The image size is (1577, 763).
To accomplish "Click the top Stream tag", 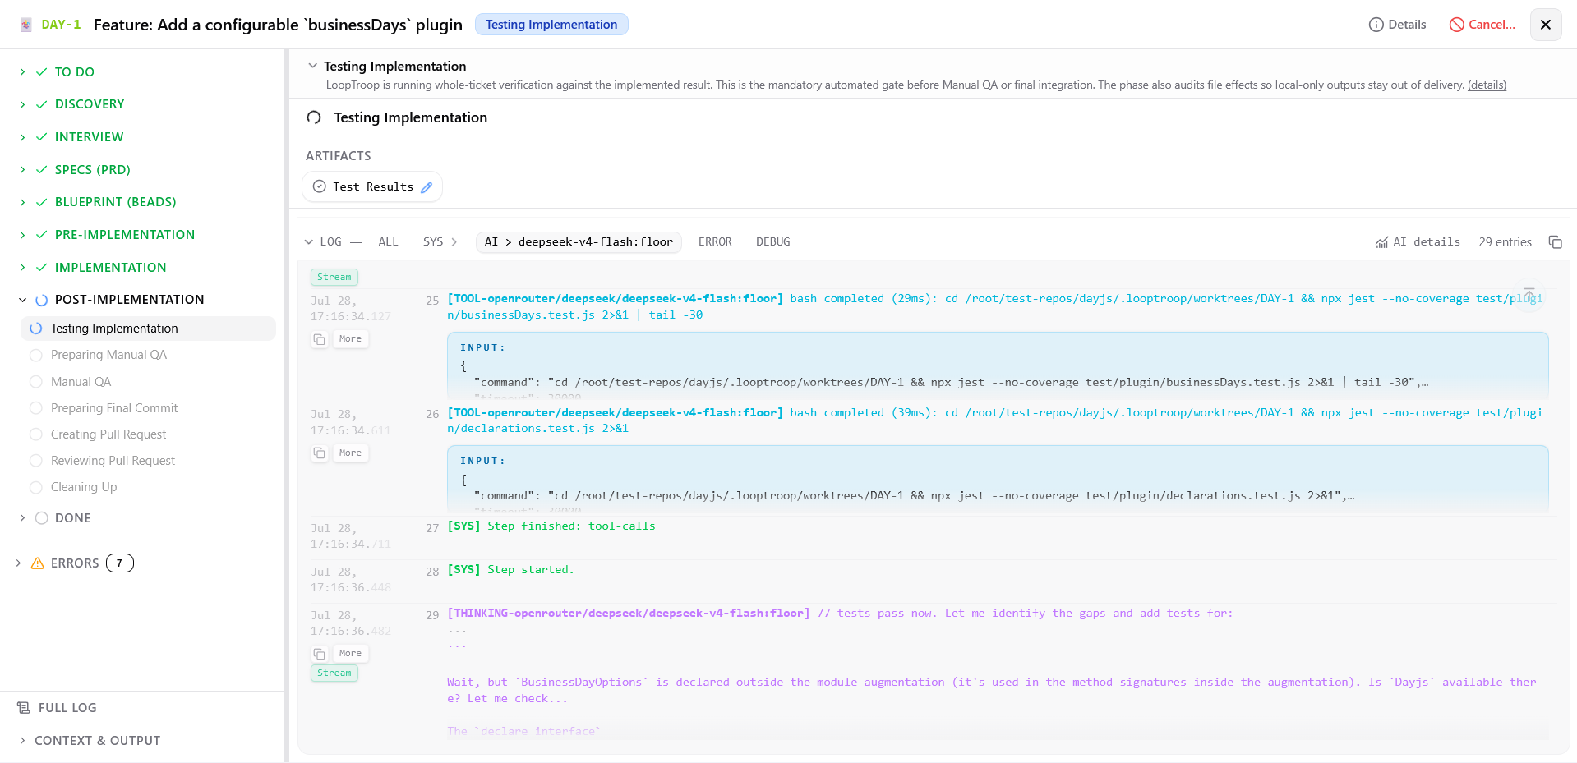I will pyautogui.click(x=334, y=278).
